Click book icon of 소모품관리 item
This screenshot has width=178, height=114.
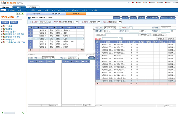4,40
